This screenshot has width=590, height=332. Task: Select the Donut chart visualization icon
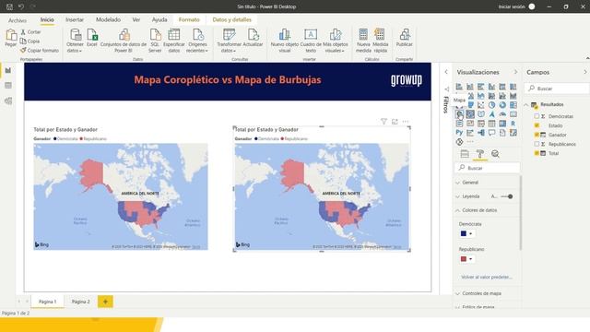coord(502,105)
